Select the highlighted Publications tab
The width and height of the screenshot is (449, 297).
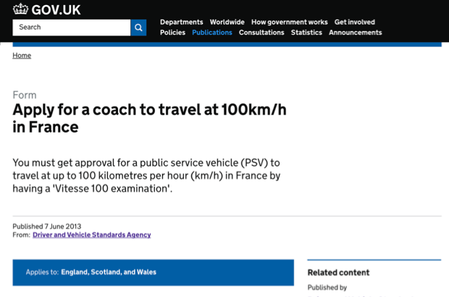coord(212,33)
